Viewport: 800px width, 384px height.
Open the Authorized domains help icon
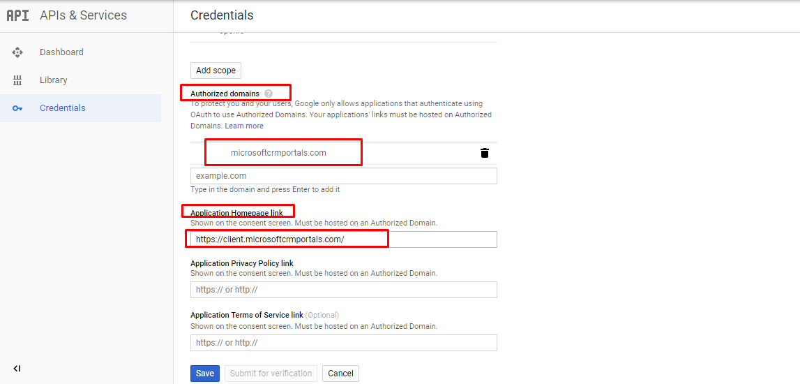click(269, 94)
